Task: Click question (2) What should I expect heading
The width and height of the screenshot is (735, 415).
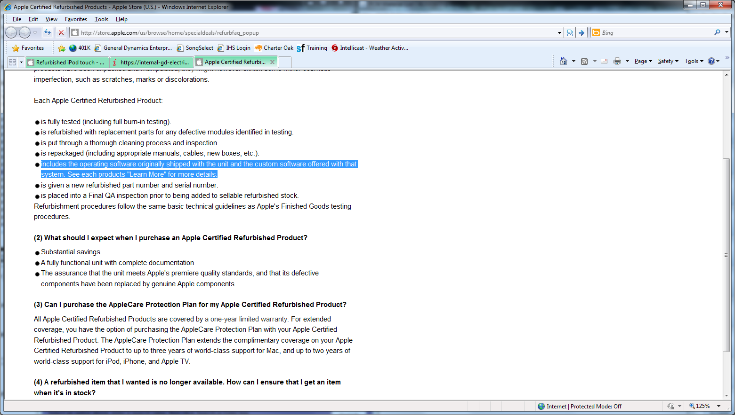Action: point(170,238)
